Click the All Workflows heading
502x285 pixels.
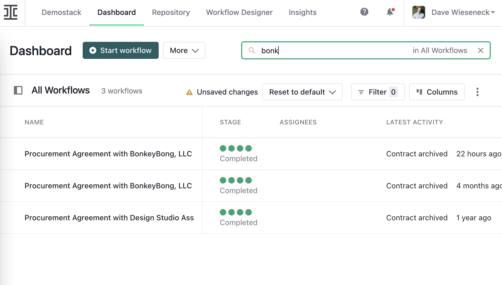[x=61, y=90]
